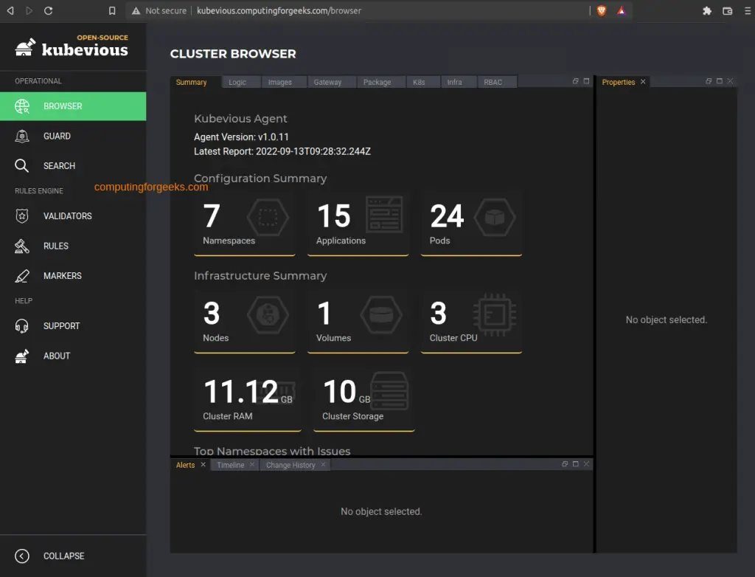The width and height of the screenshot is (755, 577).
Task: Maximize the Properties panel
Action: [x=720, y=81]
